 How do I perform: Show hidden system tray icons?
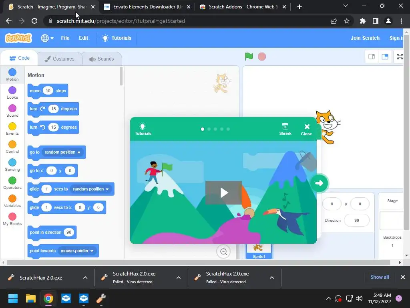(x=329, y=298)
